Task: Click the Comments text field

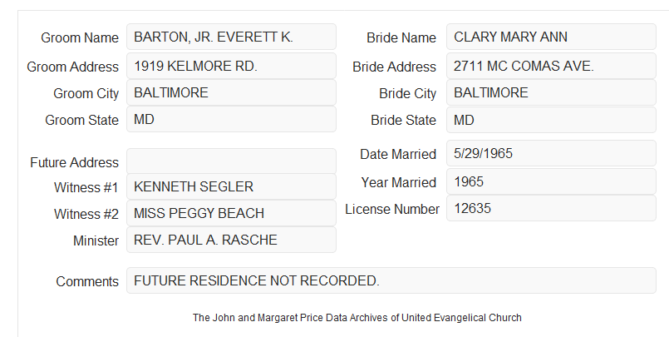Action: [x=391, y=280]
